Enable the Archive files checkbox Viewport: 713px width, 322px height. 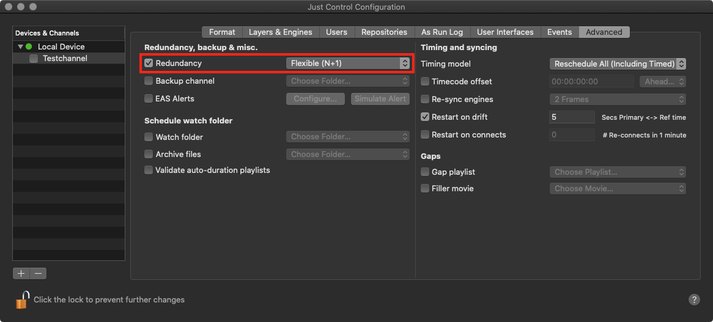(x=148, y=155)
